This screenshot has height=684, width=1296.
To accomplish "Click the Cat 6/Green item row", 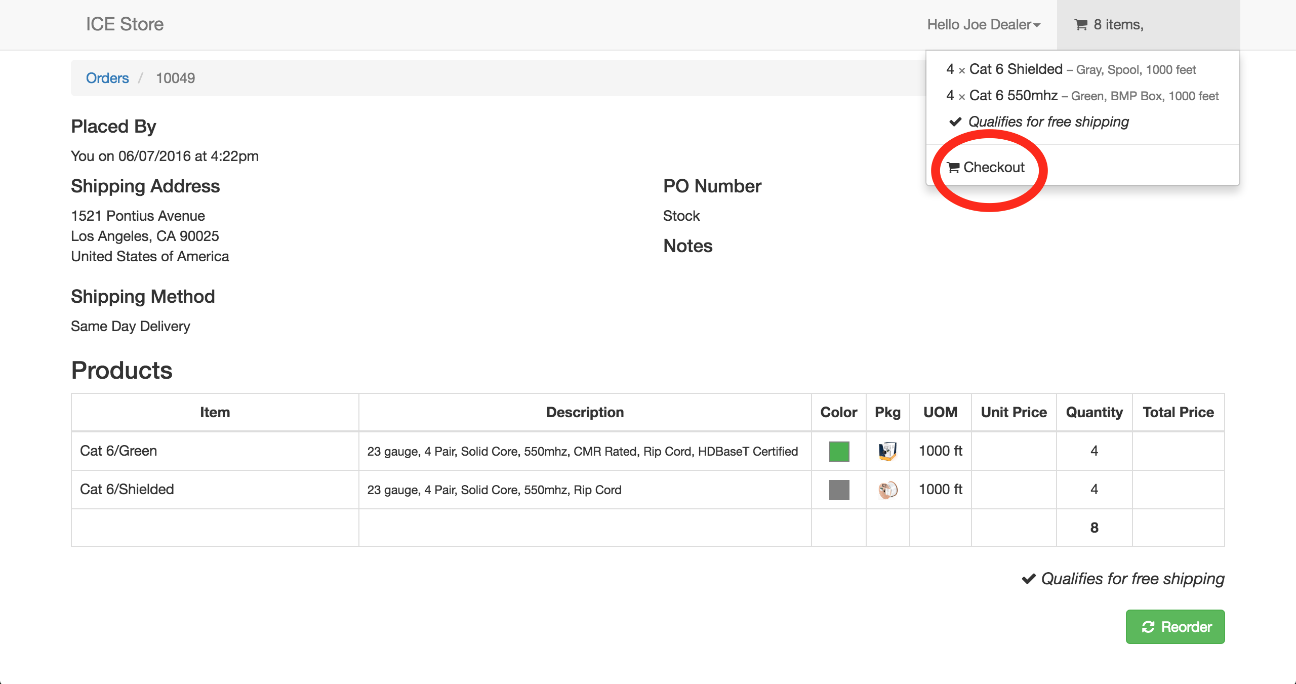I will 118,451.
